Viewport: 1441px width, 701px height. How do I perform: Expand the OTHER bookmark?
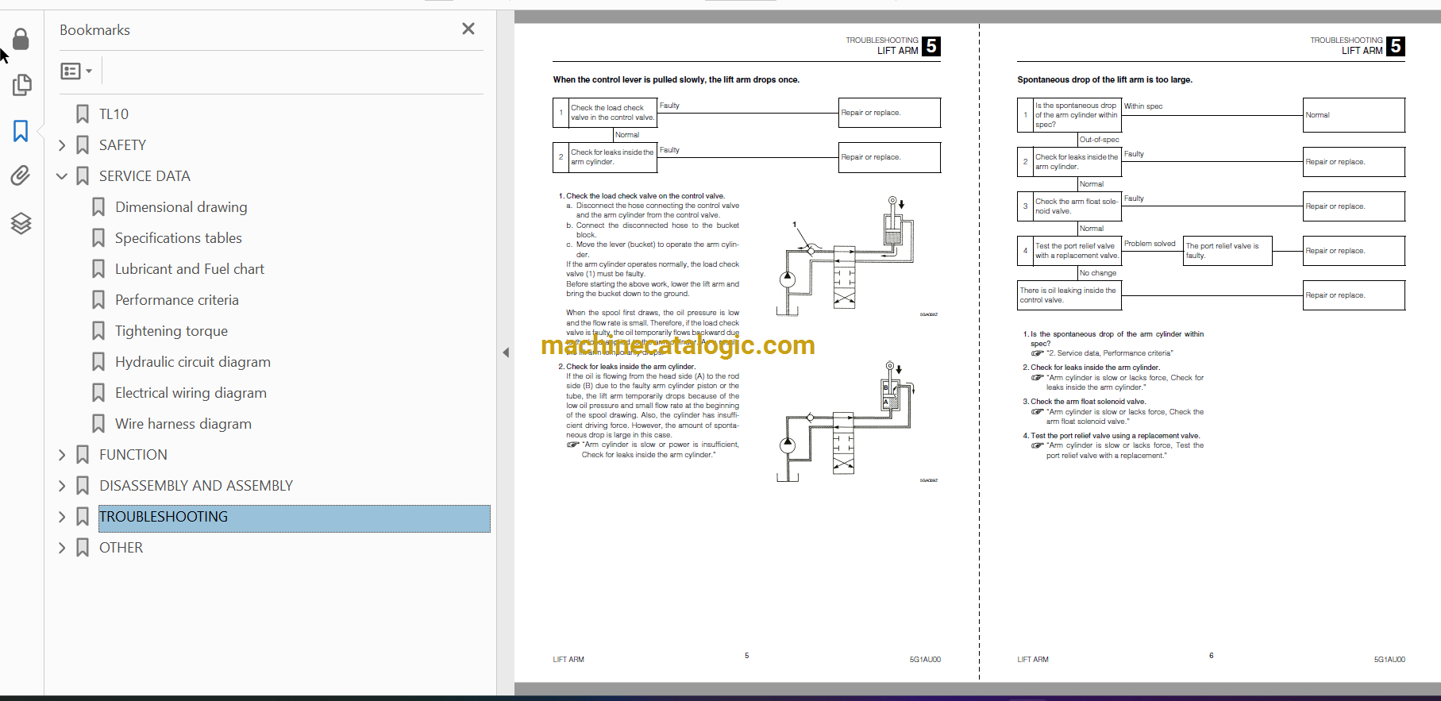[x=62, y=548]
